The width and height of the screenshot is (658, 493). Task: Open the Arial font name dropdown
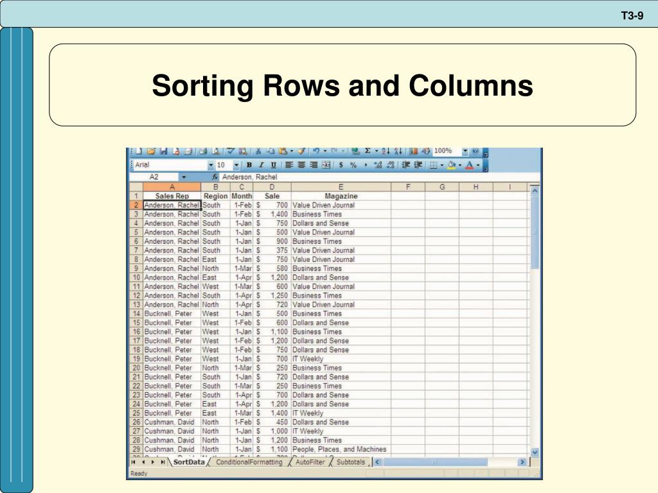pyautogui.click(x=211, y=165)
